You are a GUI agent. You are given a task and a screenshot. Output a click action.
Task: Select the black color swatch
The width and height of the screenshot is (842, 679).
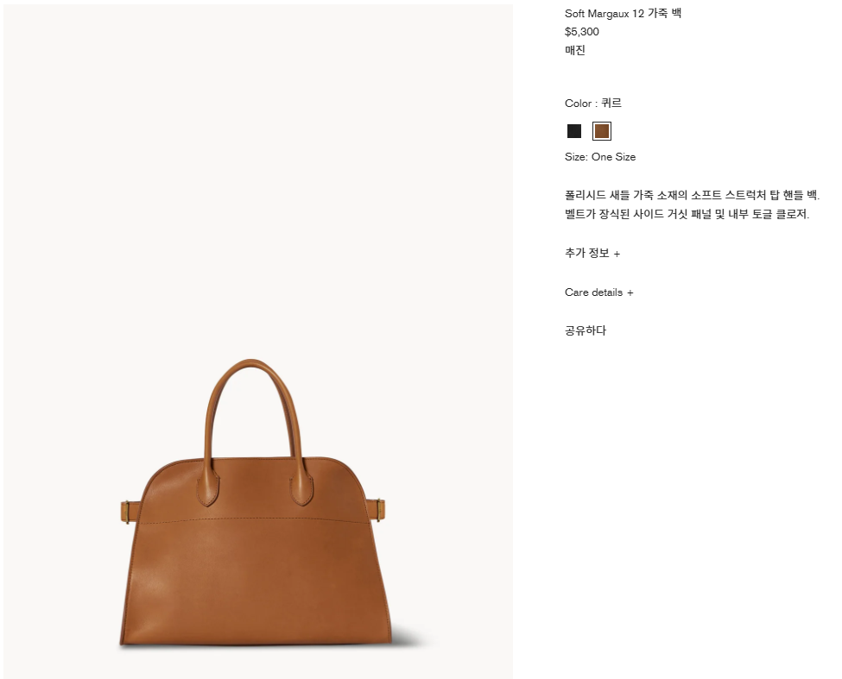574,131
